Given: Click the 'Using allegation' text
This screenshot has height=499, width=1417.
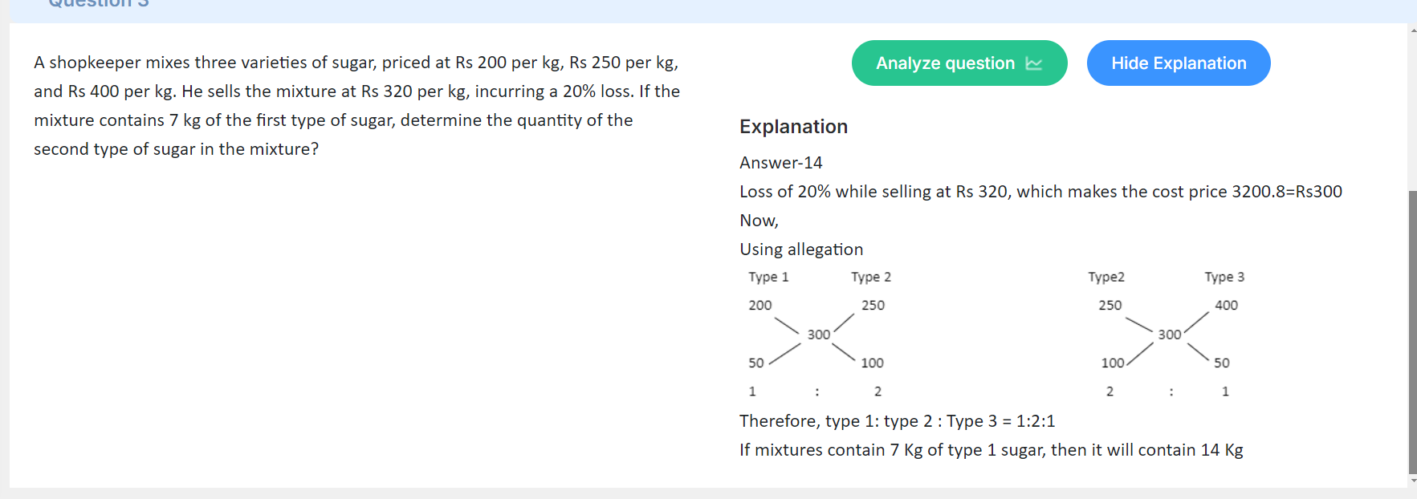Looking at the screenshot, I should pos(801,249).
